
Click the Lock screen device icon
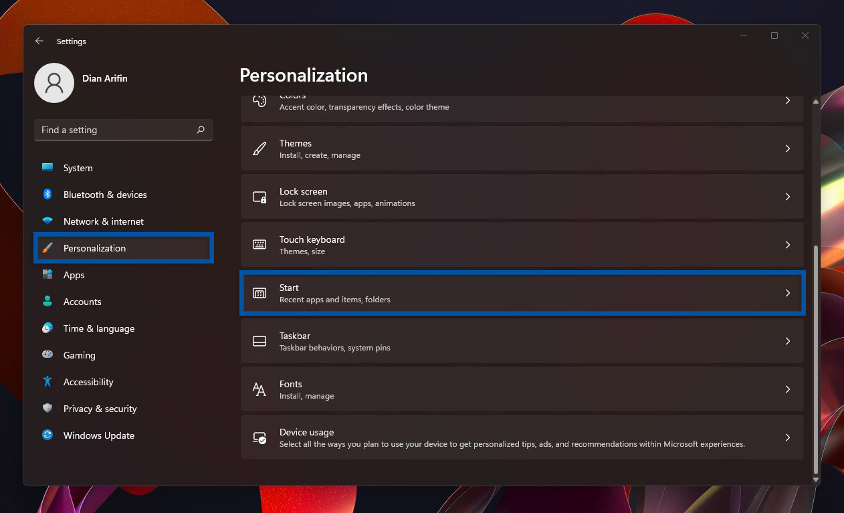(x=259, y=196)
